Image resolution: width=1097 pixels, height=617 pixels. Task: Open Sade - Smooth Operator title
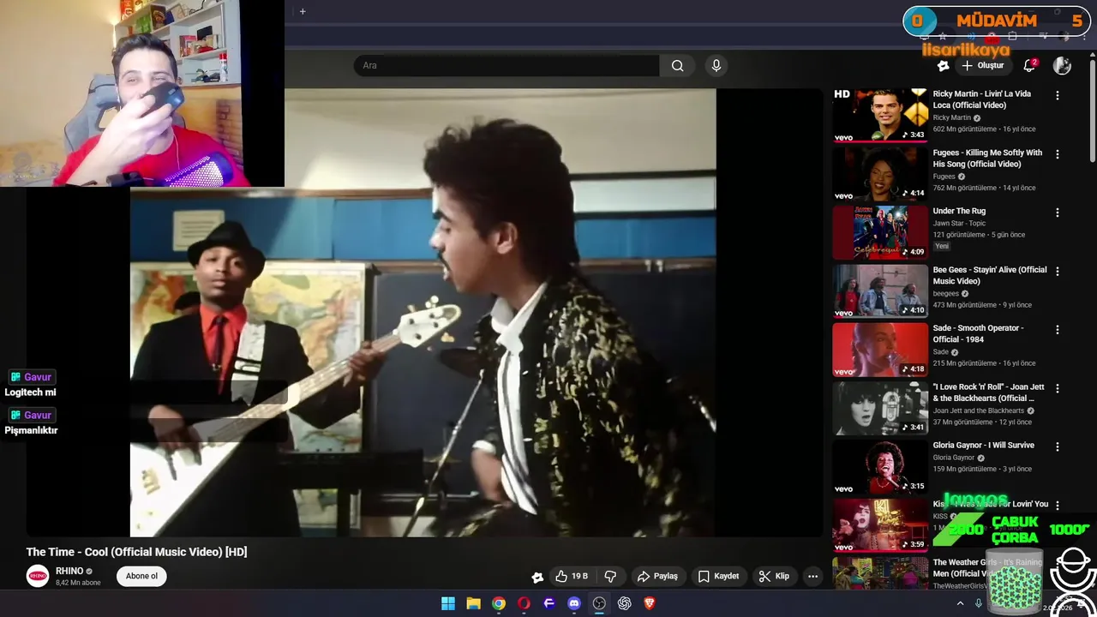(x=978, y=333)
